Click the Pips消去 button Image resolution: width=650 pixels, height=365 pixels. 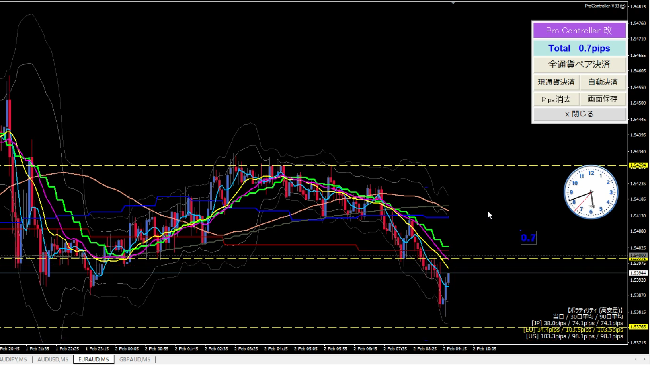[556, 99]
